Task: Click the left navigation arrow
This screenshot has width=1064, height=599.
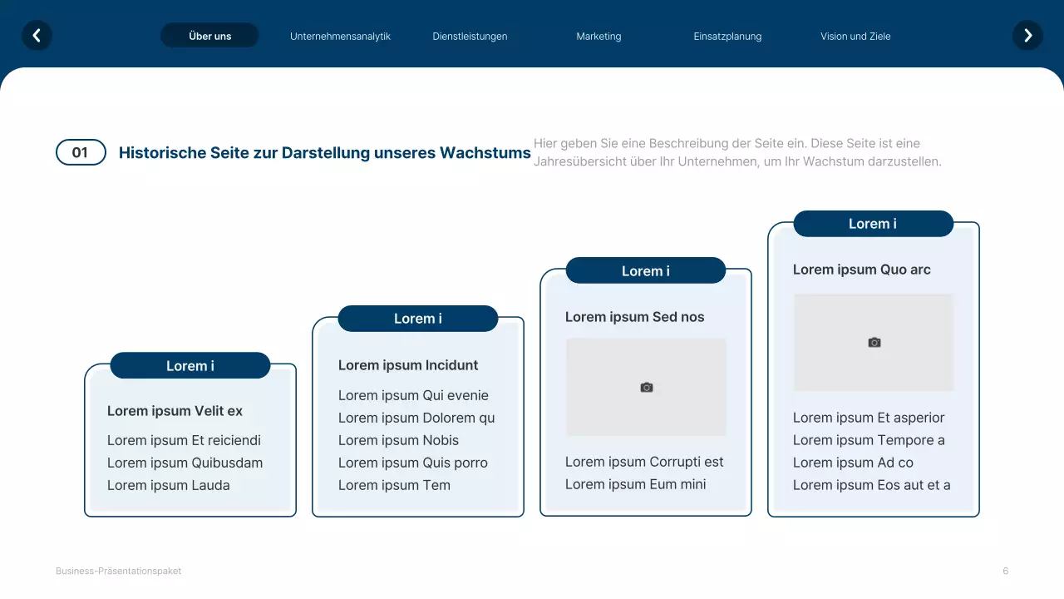Action: pyautogui.click(x=37, y=36)
